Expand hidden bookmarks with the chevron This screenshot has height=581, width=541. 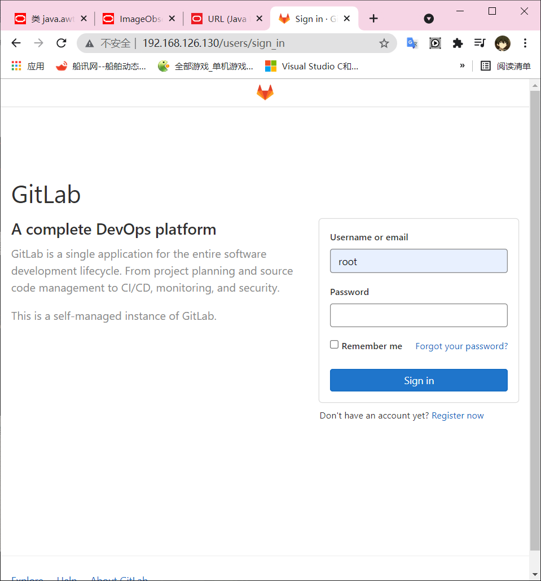pos(462,66)
